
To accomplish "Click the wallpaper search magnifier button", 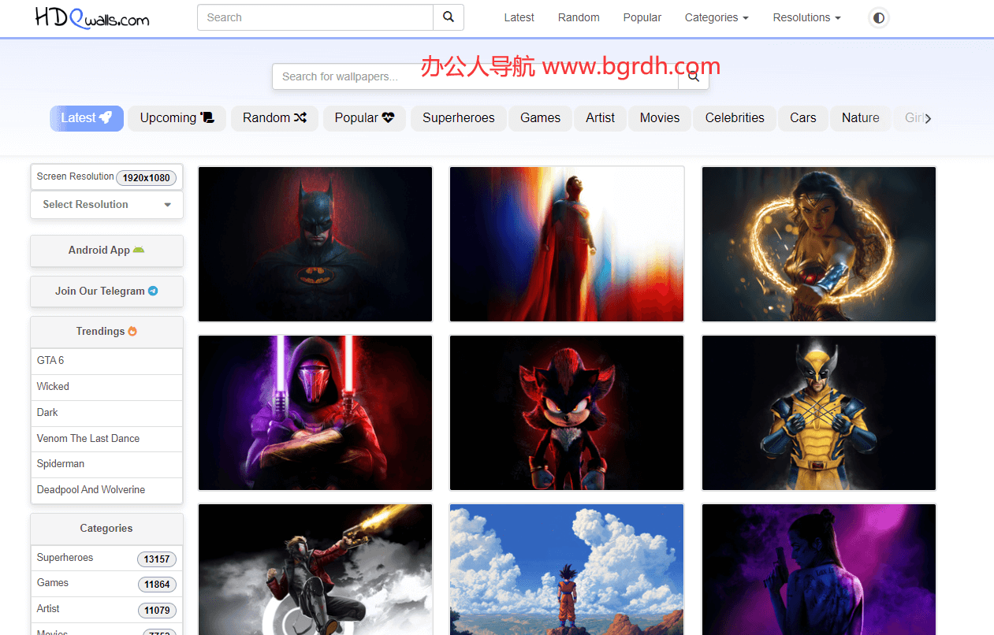I will pos(694,76).
